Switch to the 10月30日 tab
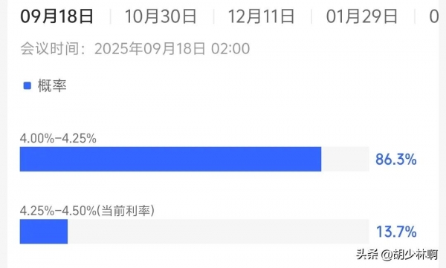Screen dimensions: 446x268 pos(161,16)
